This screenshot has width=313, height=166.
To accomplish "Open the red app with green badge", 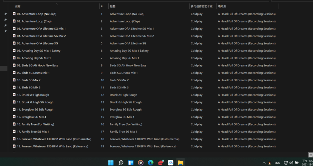I will (x=161, y=163).
